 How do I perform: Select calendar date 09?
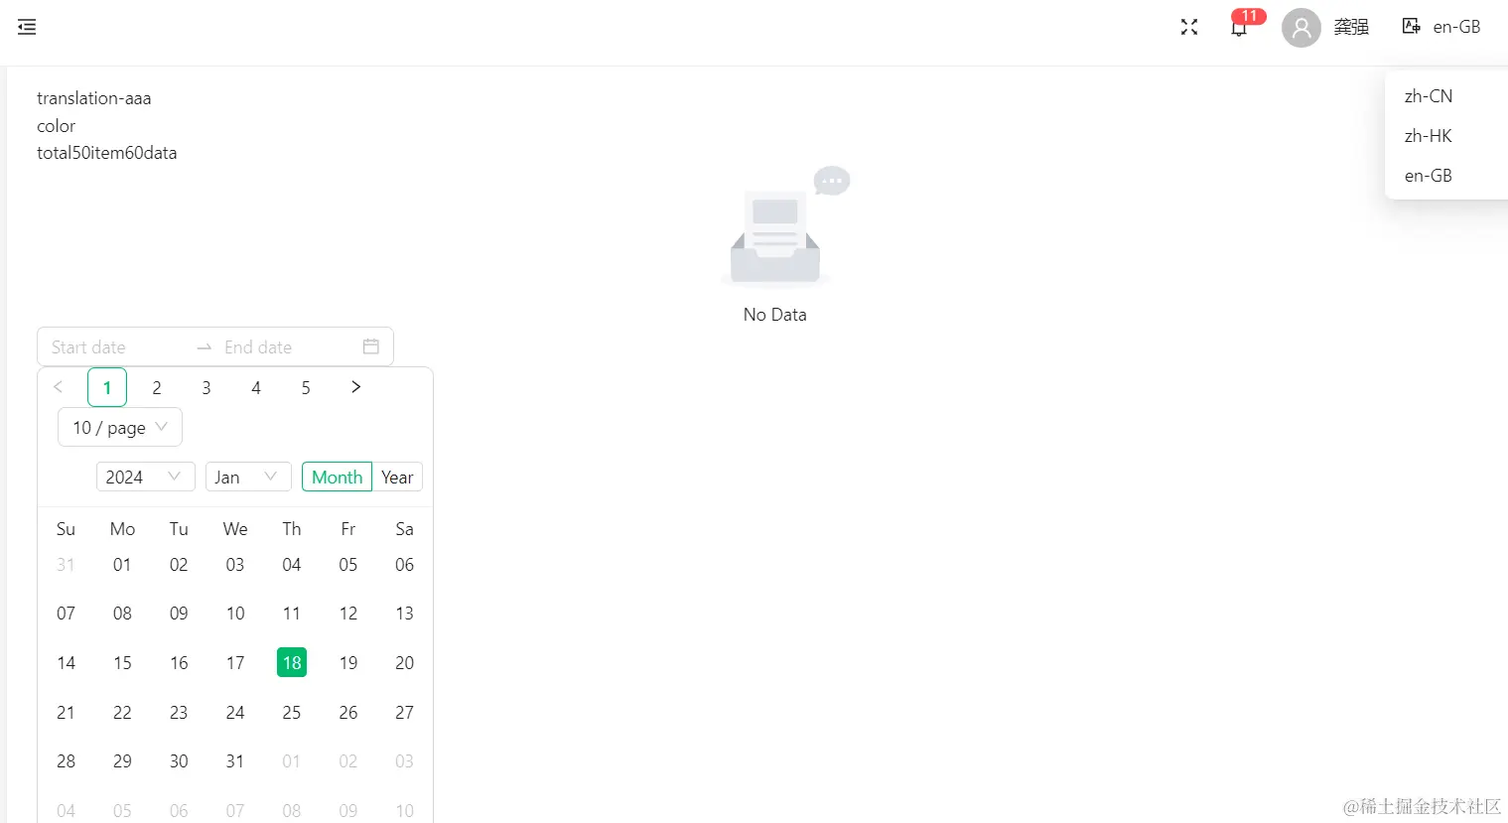[179, 613]
